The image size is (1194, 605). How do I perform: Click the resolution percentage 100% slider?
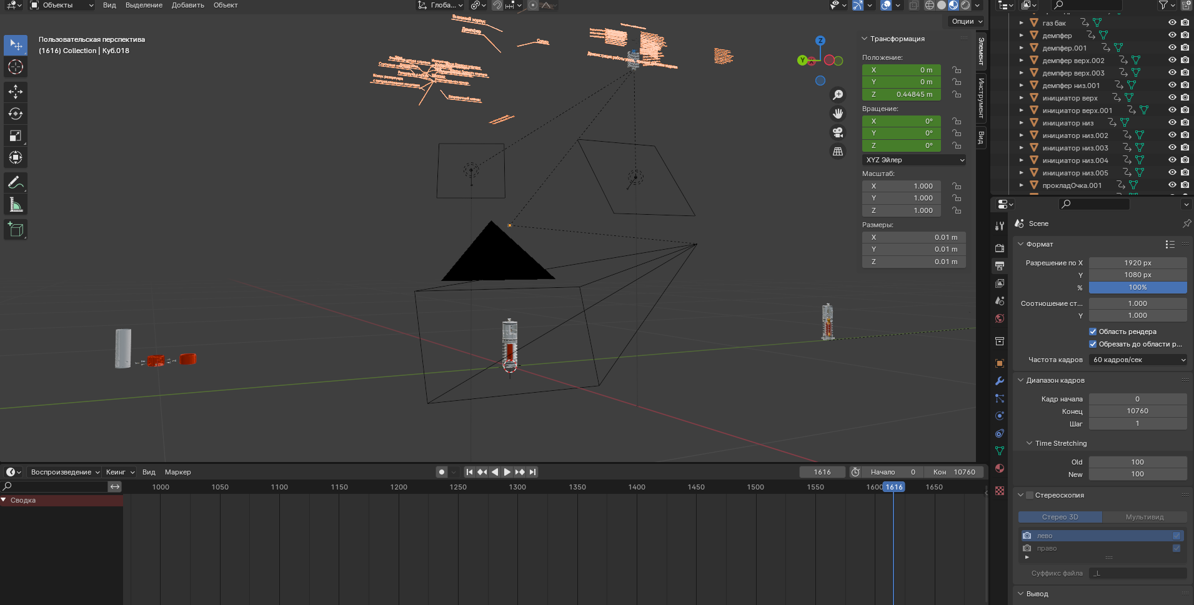(1137, 287)
